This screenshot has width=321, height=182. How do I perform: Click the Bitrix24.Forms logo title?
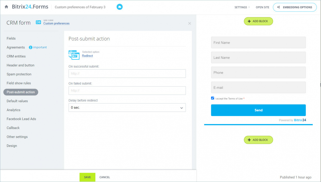point(30,7)
